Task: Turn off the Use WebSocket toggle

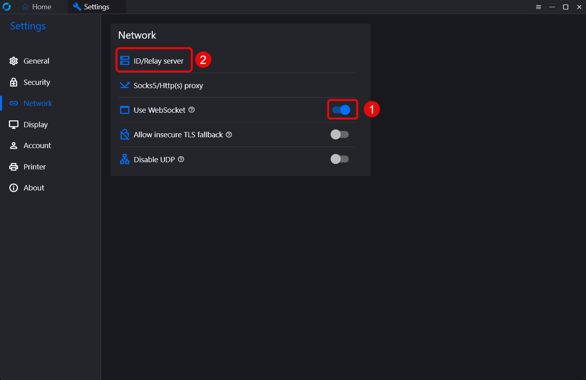Action: 341,110
